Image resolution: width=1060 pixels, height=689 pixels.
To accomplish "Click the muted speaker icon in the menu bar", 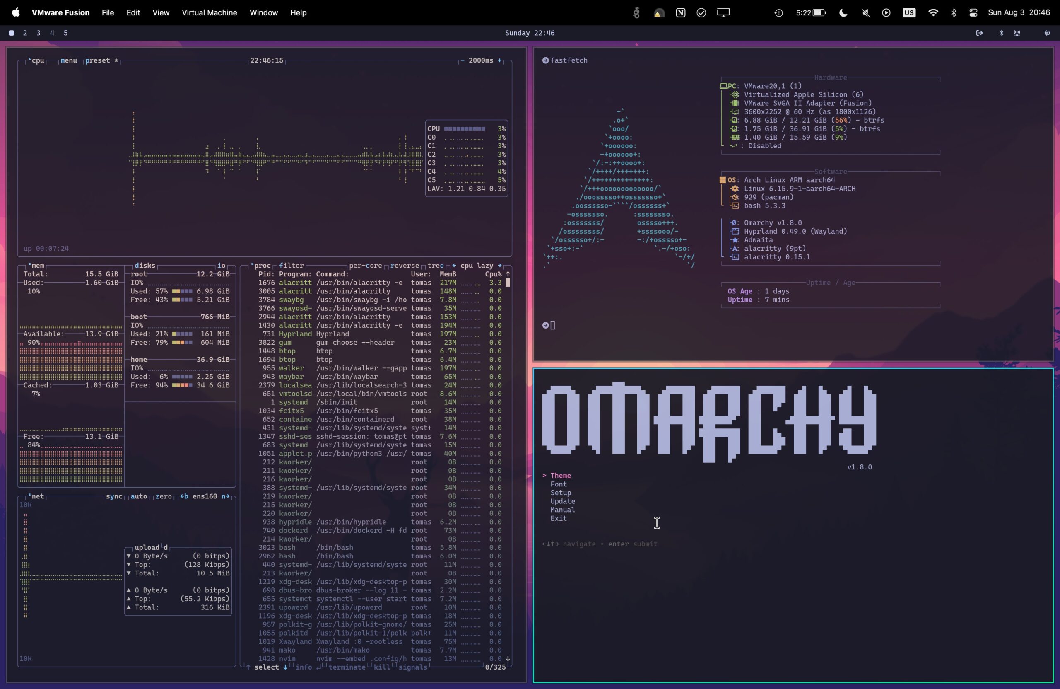I will tap(866, 12).
